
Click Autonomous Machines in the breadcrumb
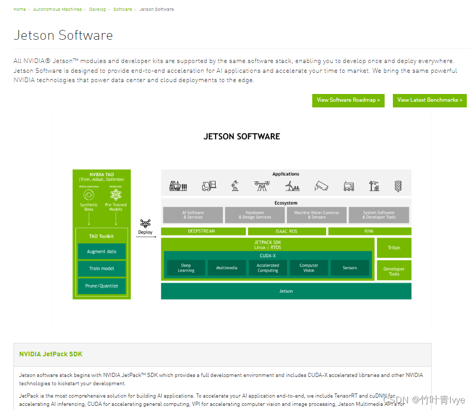(x=57, y=9)
